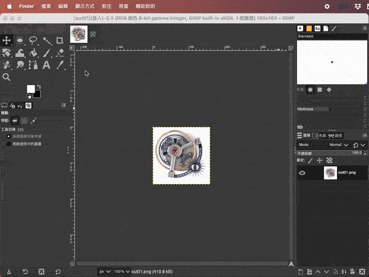The image size is (369, 277).
Task: Open the Undo History tab
Action: coord(20,106)
